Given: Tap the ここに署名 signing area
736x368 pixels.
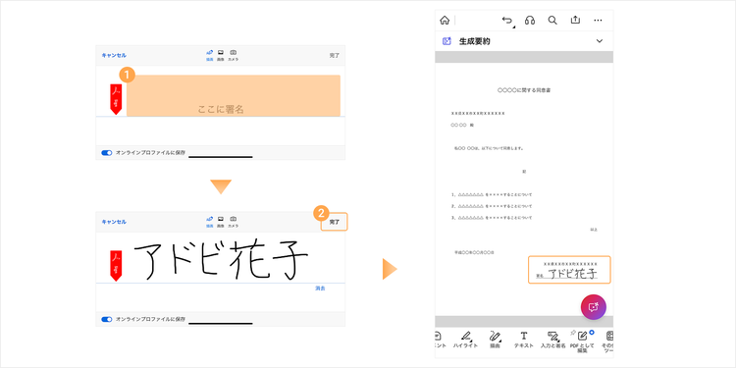Looking at the screenshot, I should [234, 95].
